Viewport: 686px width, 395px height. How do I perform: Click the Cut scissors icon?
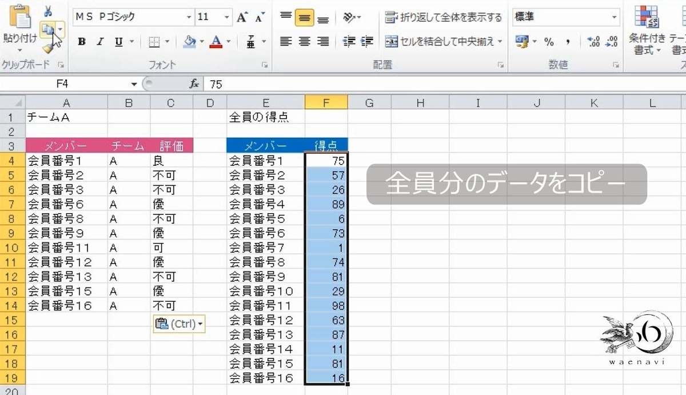click(x=47, y=11)
